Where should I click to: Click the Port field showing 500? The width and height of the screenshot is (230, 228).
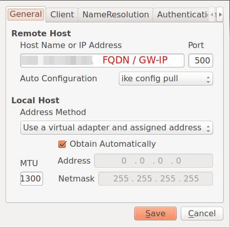coord(201,60)
